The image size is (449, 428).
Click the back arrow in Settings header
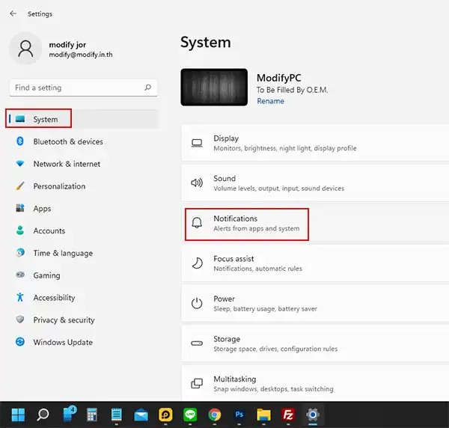click(13, 13)
